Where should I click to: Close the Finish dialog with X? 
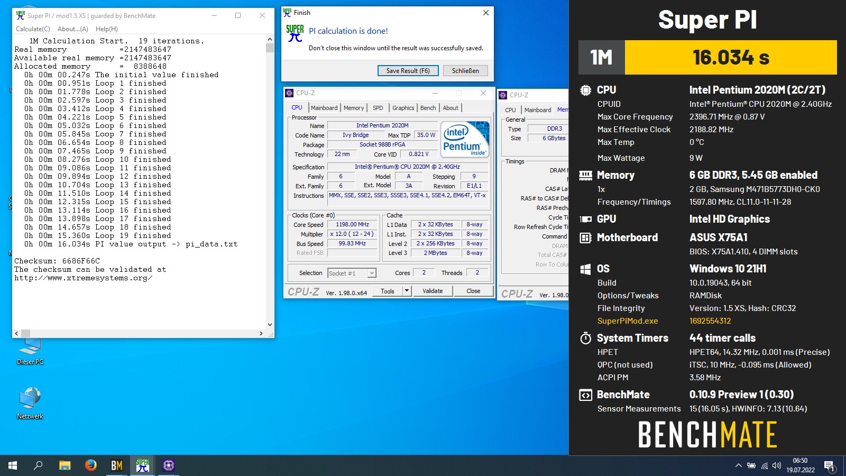tap(486, 13)
